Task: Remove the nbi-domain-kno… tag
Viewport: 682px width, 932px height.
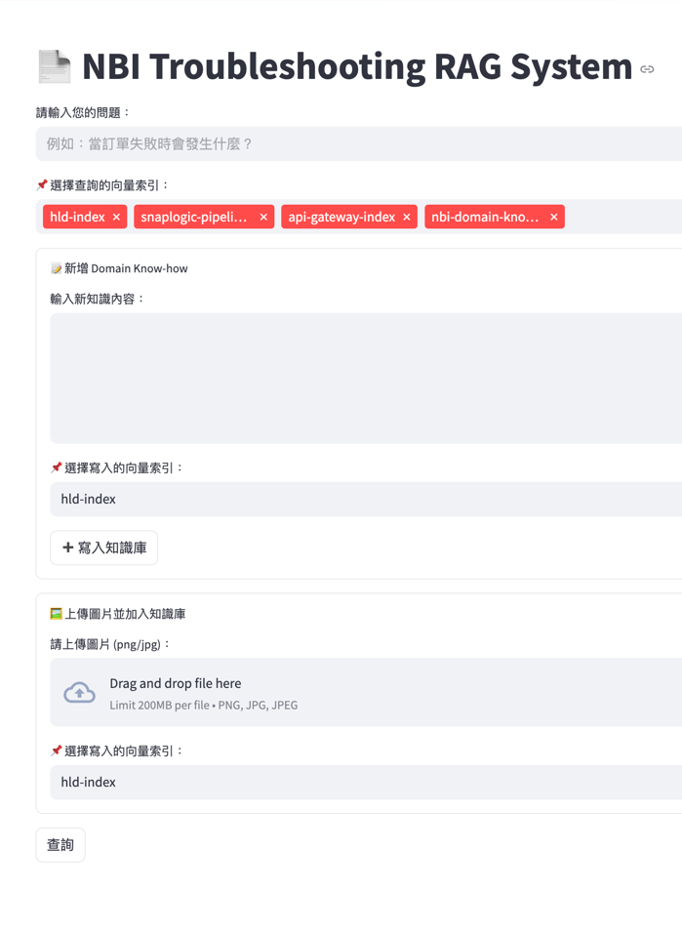Action: [554, 217]
